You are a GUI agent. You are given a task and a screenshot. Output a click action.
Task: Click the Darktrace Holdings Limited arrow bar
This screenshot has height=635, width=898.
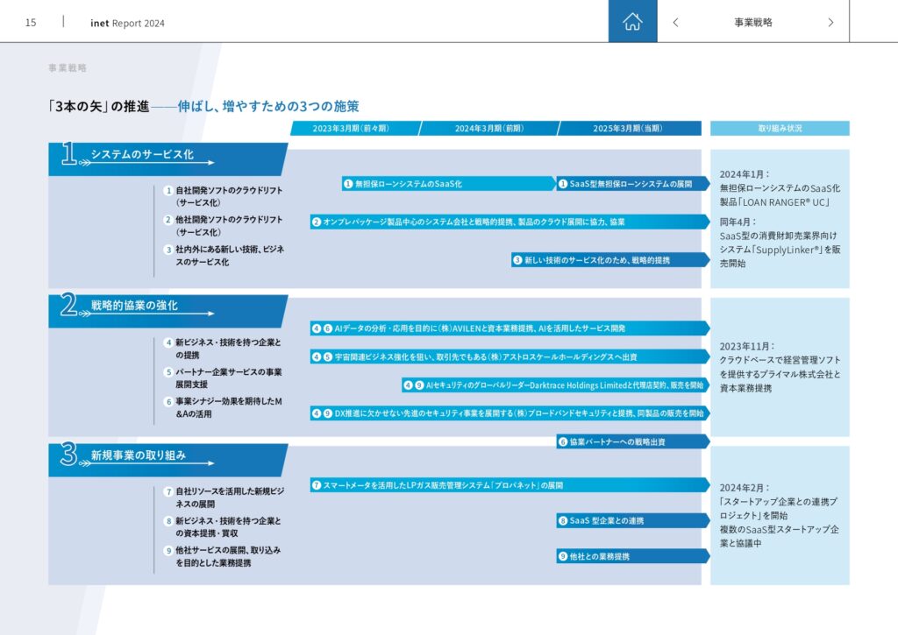coord(555,385)
